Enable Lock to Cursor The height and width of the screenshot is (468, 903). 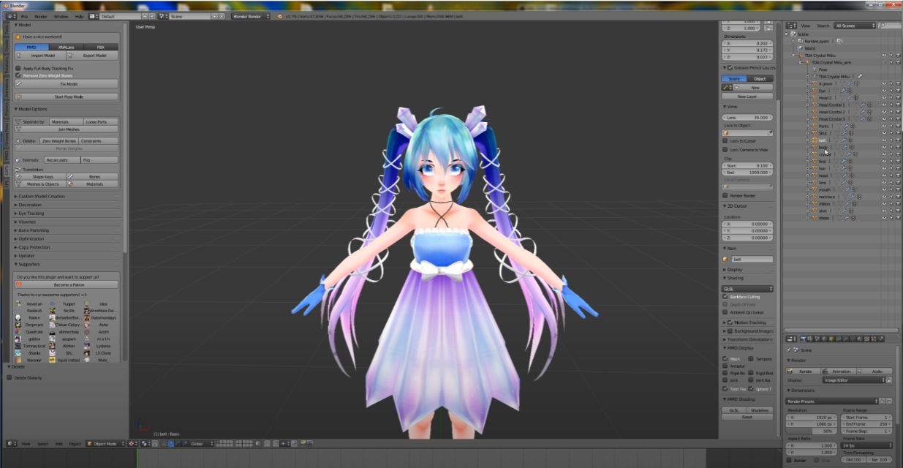click(725, 141)
